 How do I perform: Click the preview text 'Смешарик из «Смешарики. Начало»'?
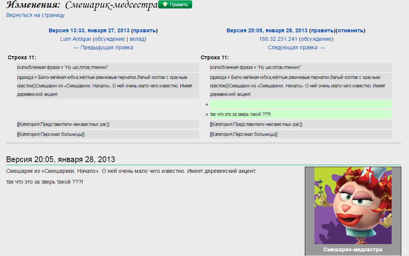coord(53,171)
